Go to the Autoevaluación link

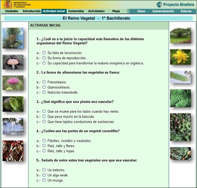pos(163,11)
